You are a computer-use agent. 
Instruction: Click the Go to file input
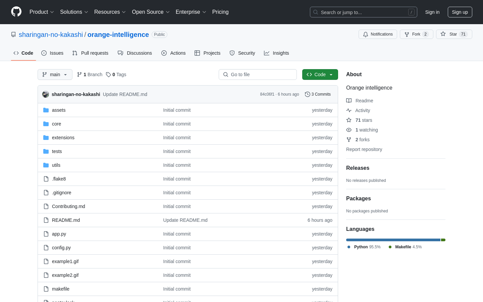258,74
